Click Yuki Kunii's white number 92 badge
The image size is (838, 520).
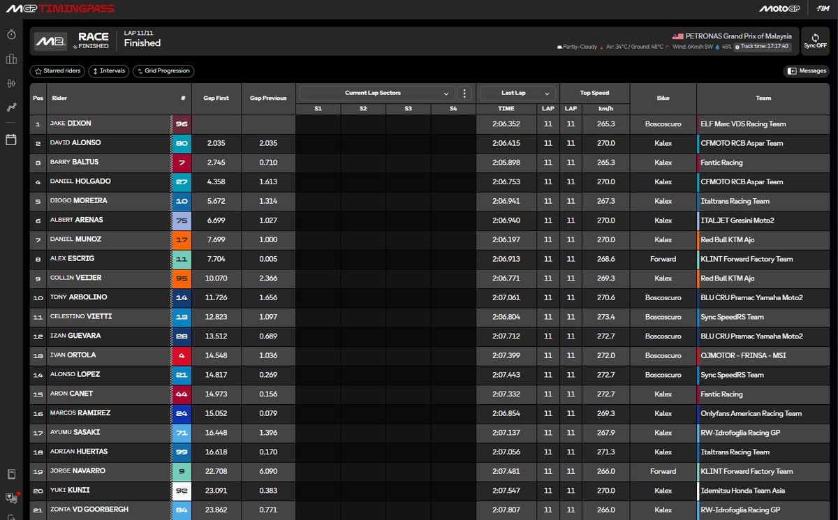coord(182,490)
